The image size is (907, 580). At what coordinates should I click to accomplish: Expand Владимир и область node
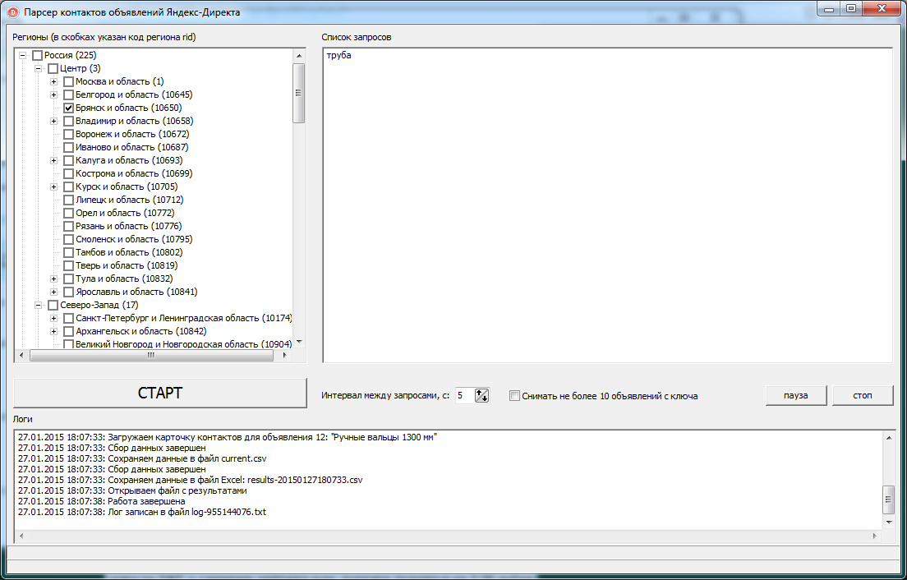53,122
